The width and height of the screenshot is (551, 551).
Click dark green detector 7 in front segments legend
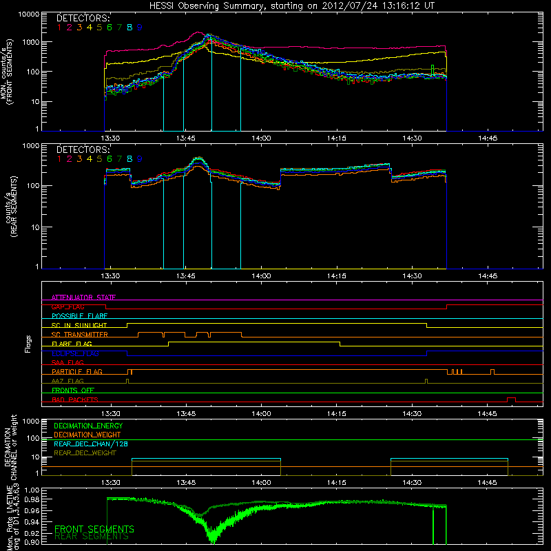pyautogui.click(x=119, y=28)
